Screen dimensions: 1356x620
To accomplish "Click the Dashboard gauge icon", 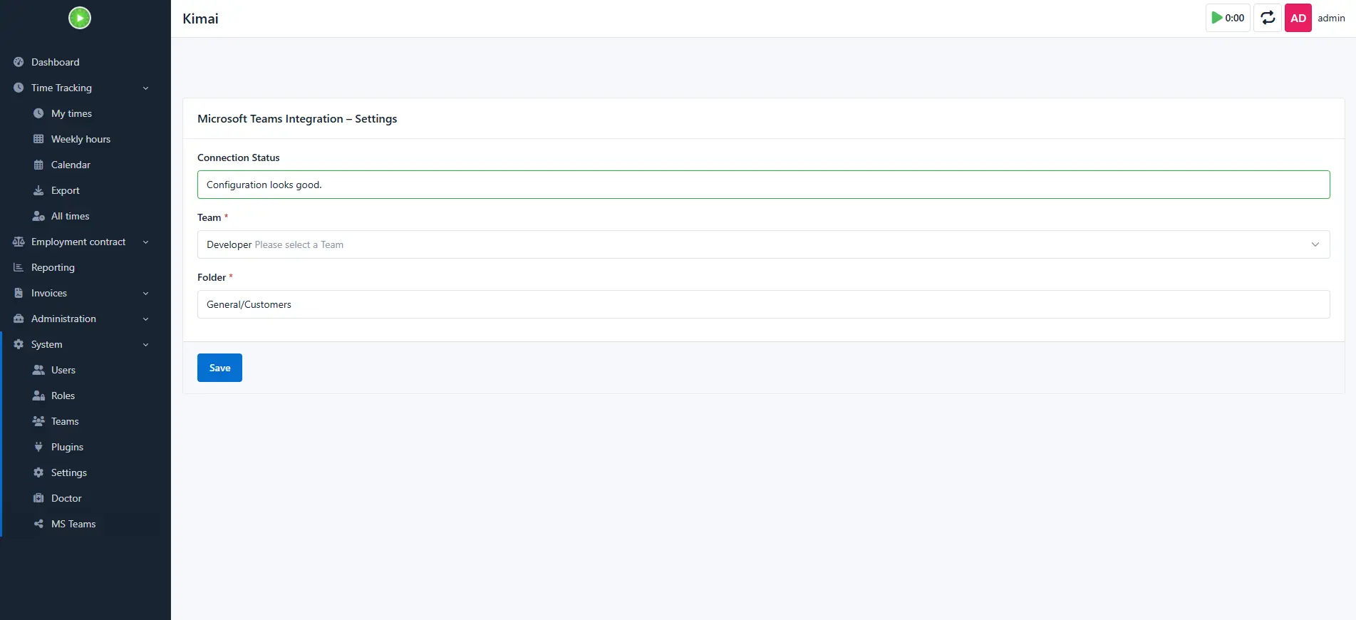I will point(19,62).
